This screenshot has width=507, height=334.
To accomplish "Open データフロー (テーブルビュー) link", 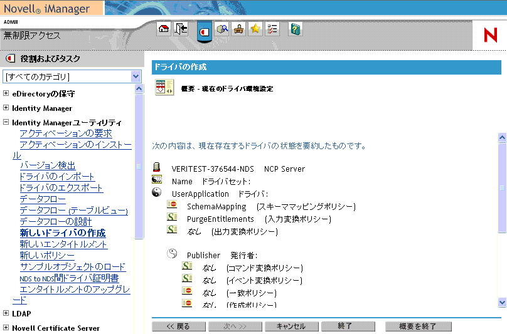I will (x=74, y=211).
